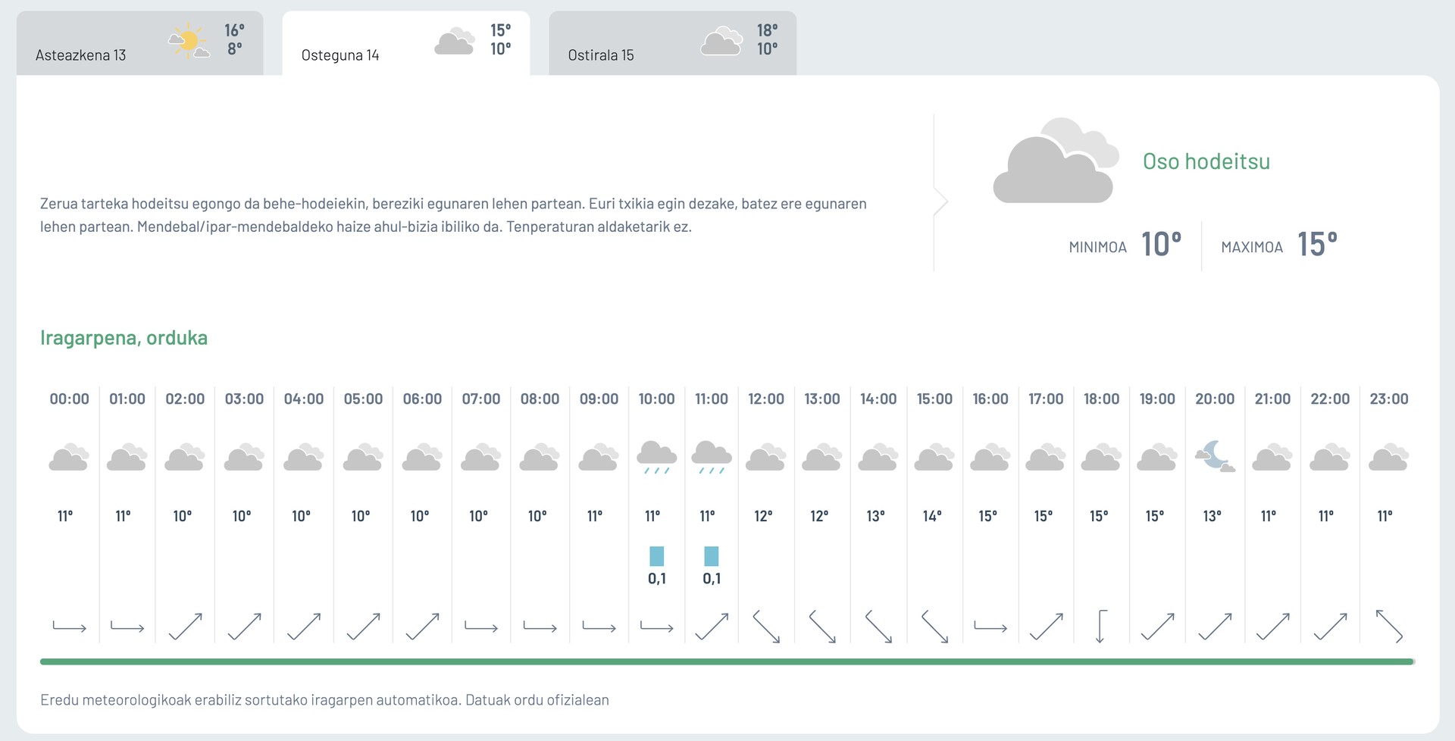Click the 0,1 value under 10:00
The image size is (1455, 741).
click(657, 579)
